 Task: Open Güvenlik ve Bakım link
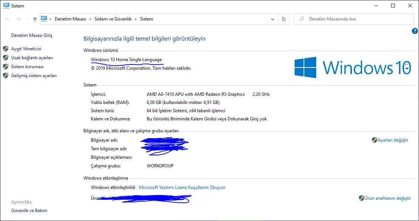click(x=29, y=210)
